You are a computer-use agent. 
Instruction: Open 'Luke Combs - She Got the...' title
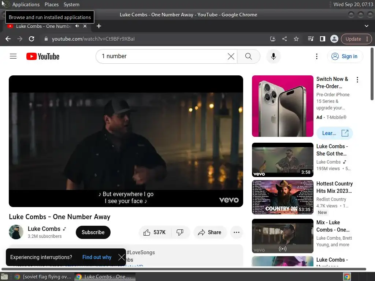pyautogui.click(x=332, y=150)
